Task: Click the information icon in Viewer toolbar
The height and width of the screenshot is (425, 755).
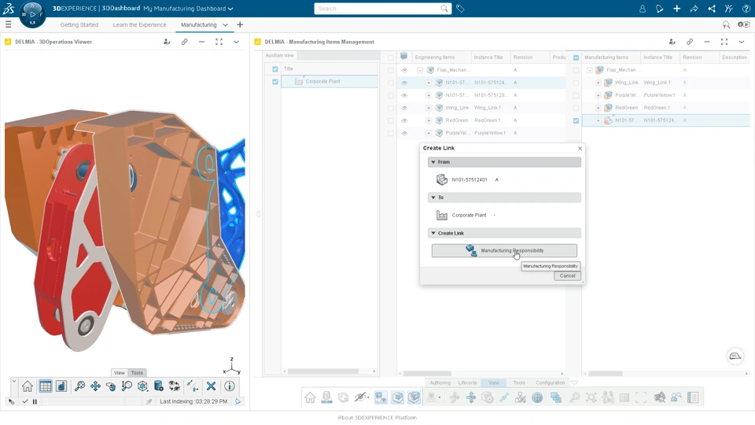Action: [x=230, y=386]
